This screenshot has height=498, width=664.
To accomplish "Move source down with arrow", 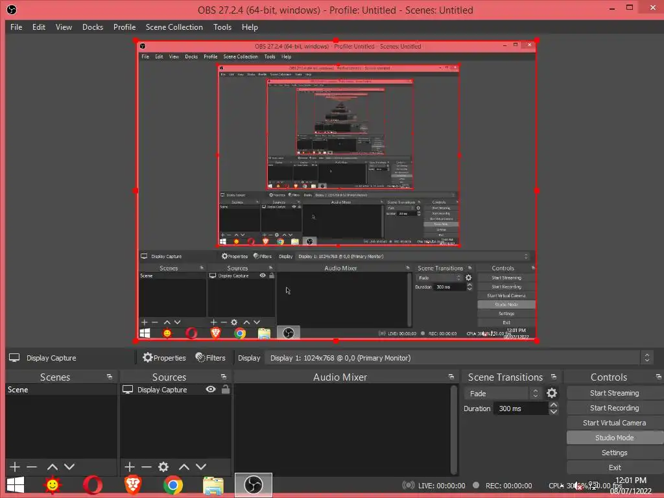I will coord(201,467).
